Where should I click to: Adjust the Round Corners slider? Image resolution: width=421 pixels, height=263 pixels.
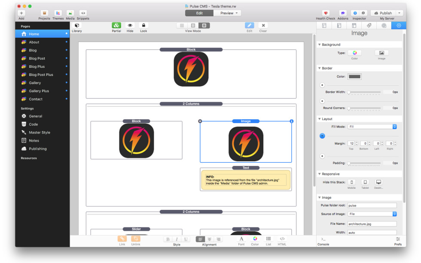365,108
